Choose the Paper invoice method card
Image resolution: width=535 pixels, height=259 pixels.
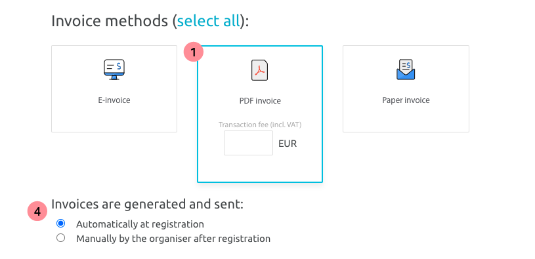click(406, 89)
